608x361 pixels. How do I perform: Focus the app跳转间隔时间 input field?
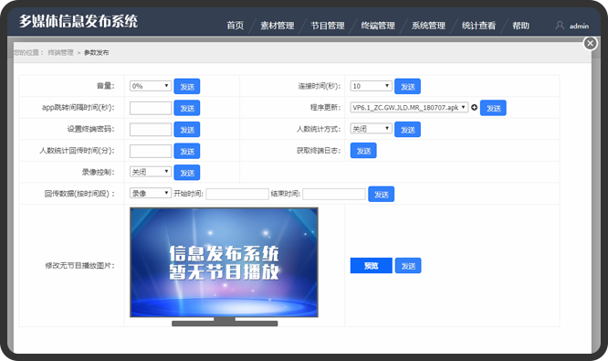pos(151,108)
